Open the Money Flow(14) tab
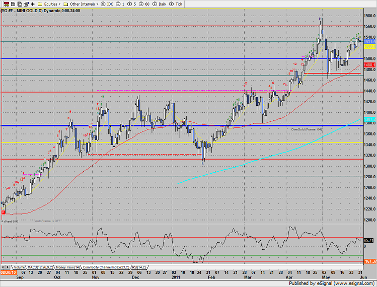 click(x=68, y=267)
